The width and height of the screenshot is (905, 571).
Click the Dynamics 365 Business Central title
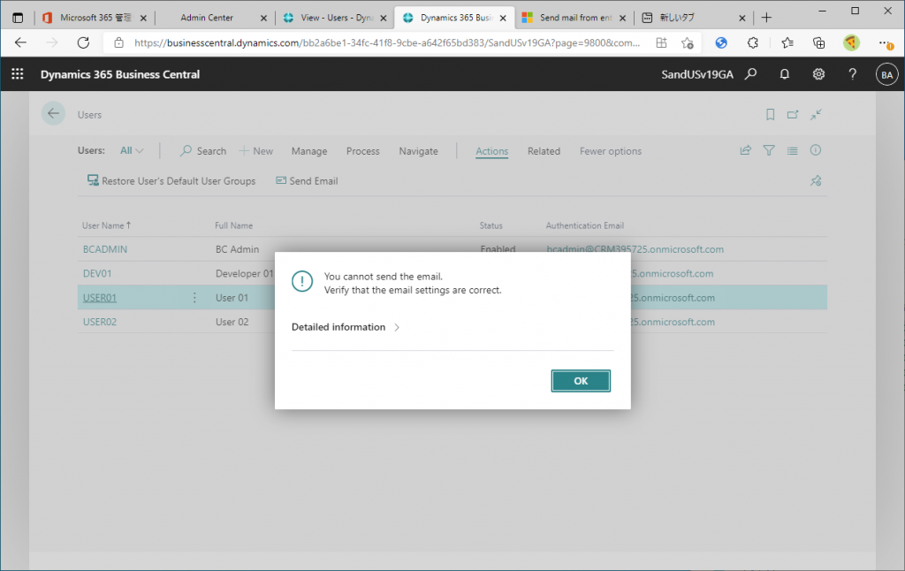coord(120,74)
